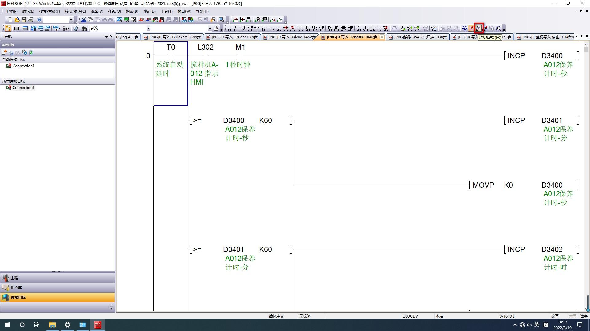Open the 参数 dropdown combo box
Screen dimensions: 590x331
point(148,29)
